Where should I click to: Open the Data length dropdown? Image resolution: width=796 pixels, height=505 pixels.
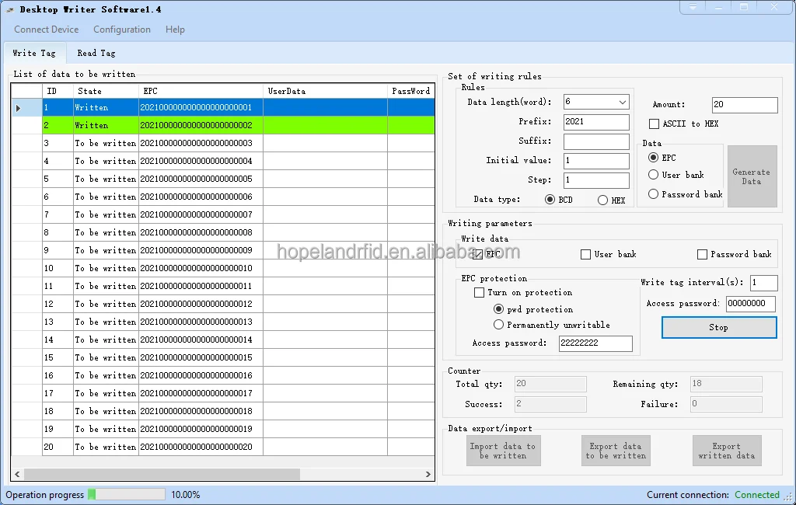[x=623, y=103]
